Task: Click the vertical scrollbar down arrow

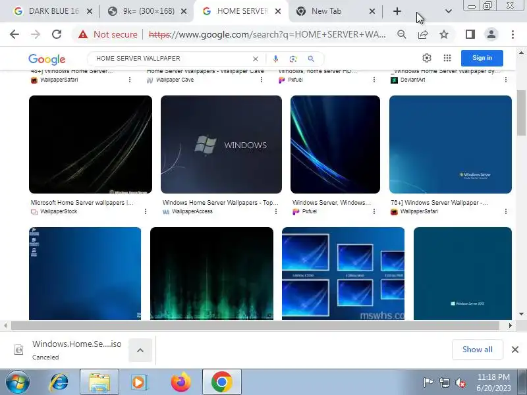Action: tap(521, 314)
